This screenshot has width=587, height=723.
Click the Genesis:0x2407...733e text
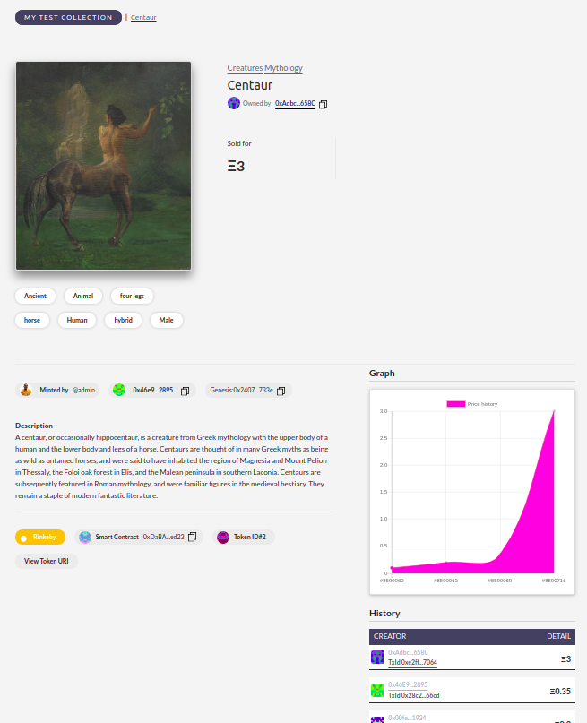click(241, 390)
